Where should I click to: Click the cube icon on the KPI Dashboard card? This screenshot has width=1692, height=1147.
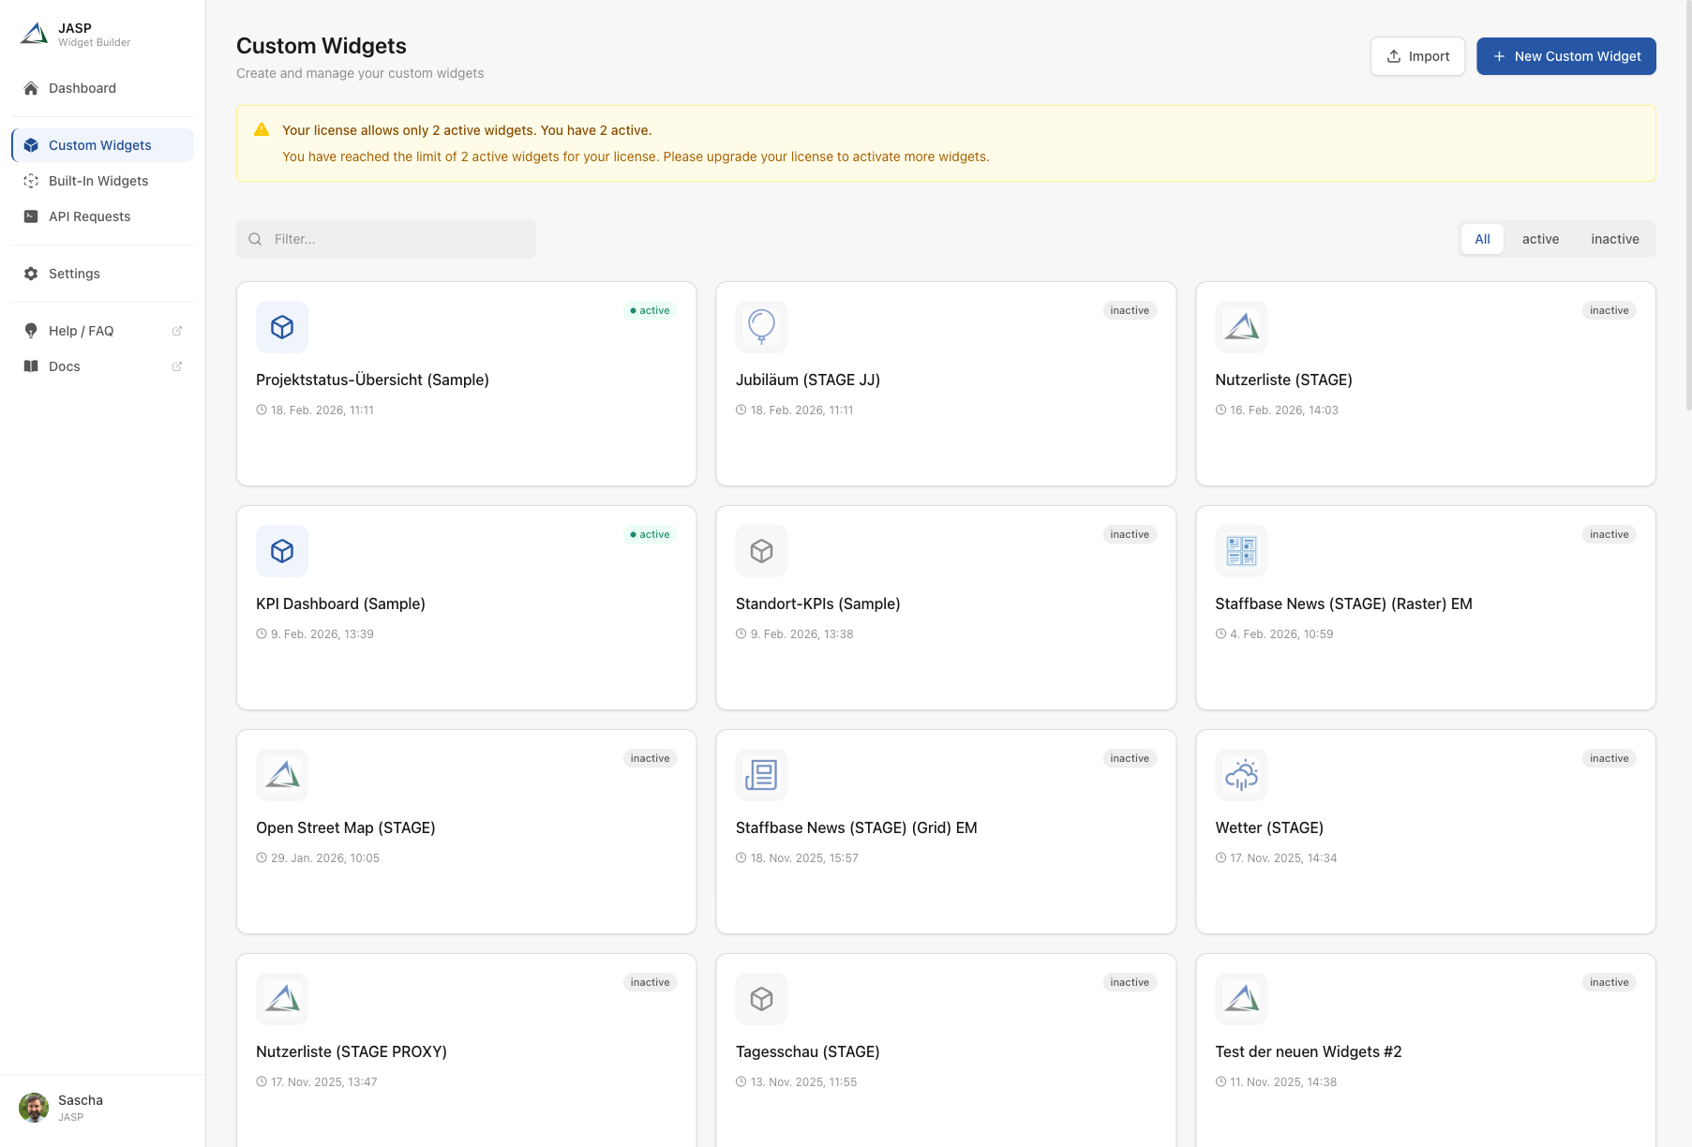[281, 551]
